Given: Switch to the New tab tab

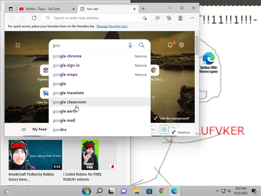Looking at the screenshot, I should [x=108, y=9].
